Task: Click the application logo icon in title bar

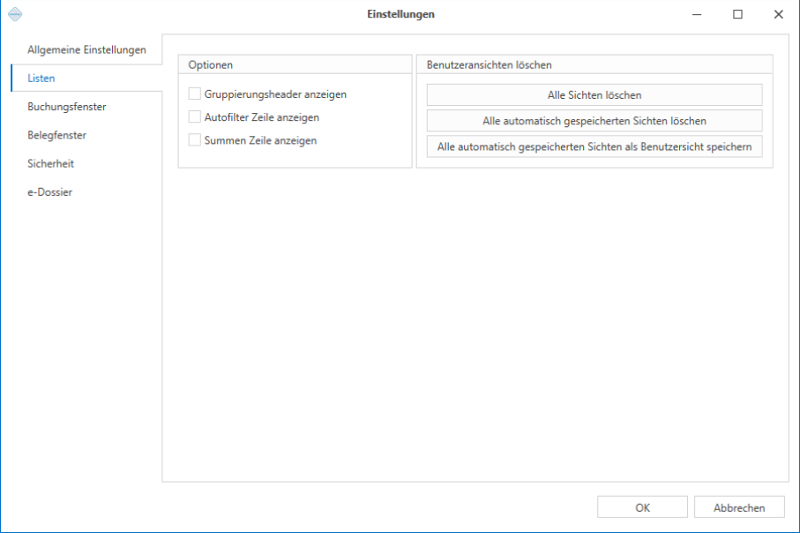Action: 15,14
